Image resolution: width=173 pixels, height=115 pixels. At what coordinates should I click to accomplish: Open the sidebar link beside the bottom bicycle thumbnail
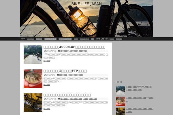click(x=139, y=110)
